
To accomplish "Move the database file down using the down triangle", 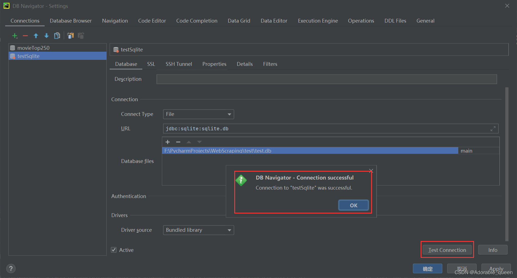I will tap(199, 142).
